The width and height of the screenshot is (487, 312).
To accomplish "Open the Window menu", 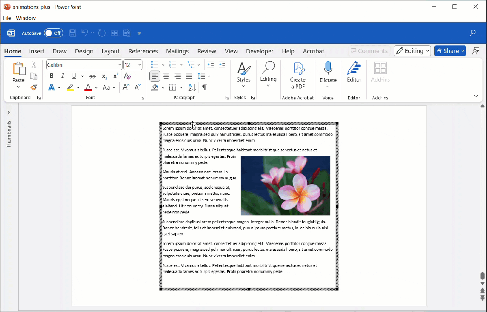I will (x=26, y=18).
